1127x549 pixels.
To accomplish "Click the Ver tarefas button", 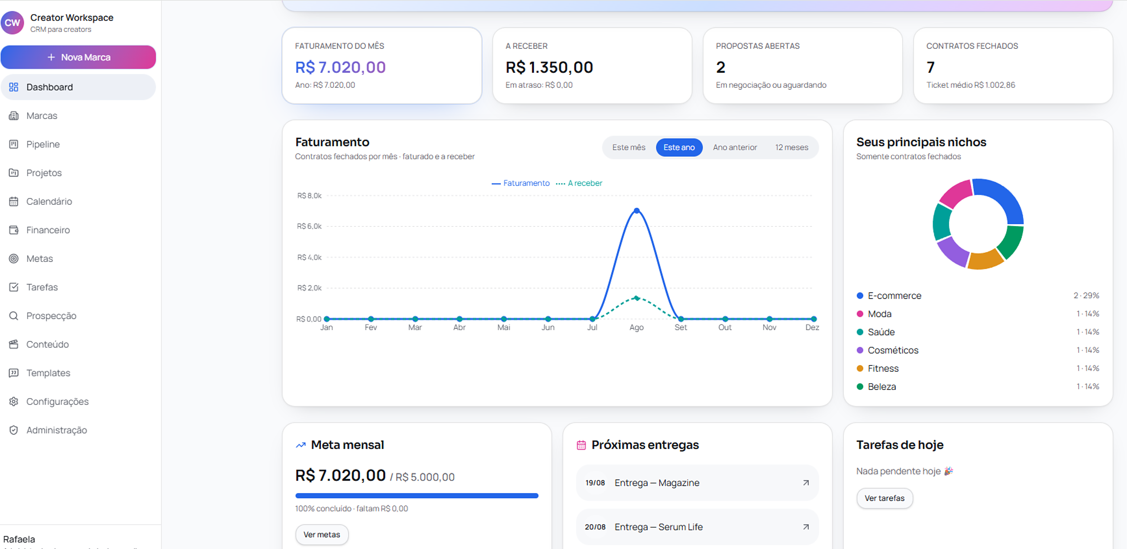I will click(884, 498).
